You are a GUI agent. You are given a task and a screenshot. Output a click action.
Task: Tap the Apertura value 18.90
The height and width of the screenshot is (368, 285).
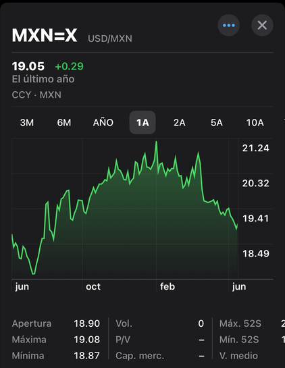pyautogui.click(x=87, y=323)
